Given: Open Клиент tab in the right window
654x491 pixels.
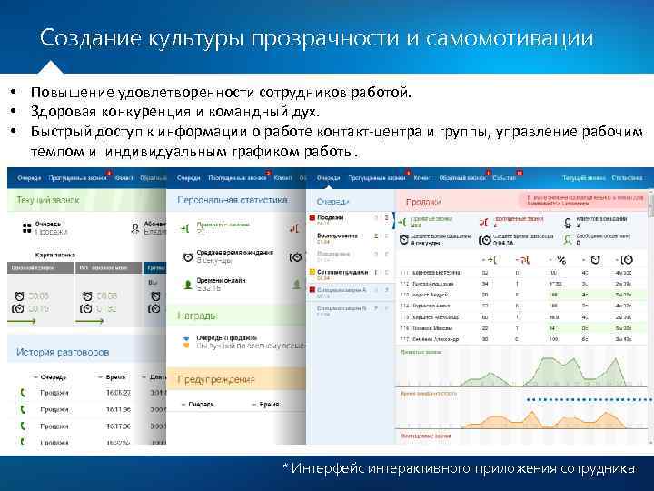Looking at the screenshot, I should click(x=422, y=178).
